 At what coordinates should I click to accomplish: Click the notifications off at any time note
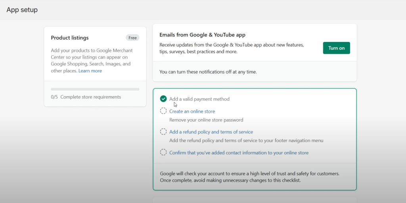[208, 72]
